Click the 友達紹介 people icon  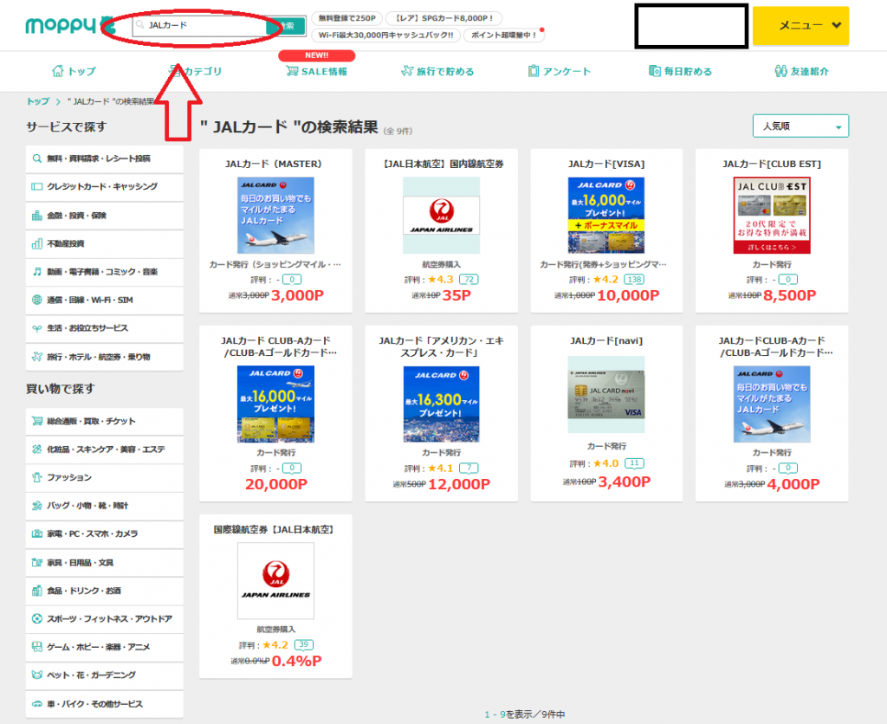pyautogui.click(x=781, y=71)
